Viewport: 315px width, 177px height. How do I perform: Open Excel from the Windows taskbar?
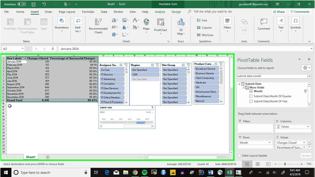(229, 172)
